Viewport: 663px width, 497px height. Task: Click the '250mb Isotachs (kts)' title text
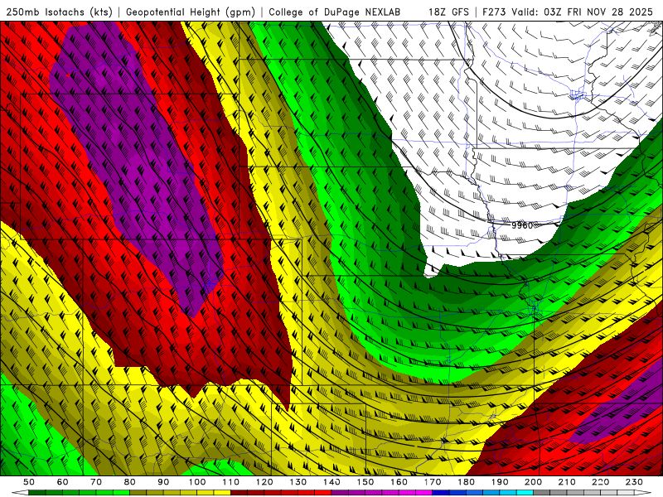59,12
